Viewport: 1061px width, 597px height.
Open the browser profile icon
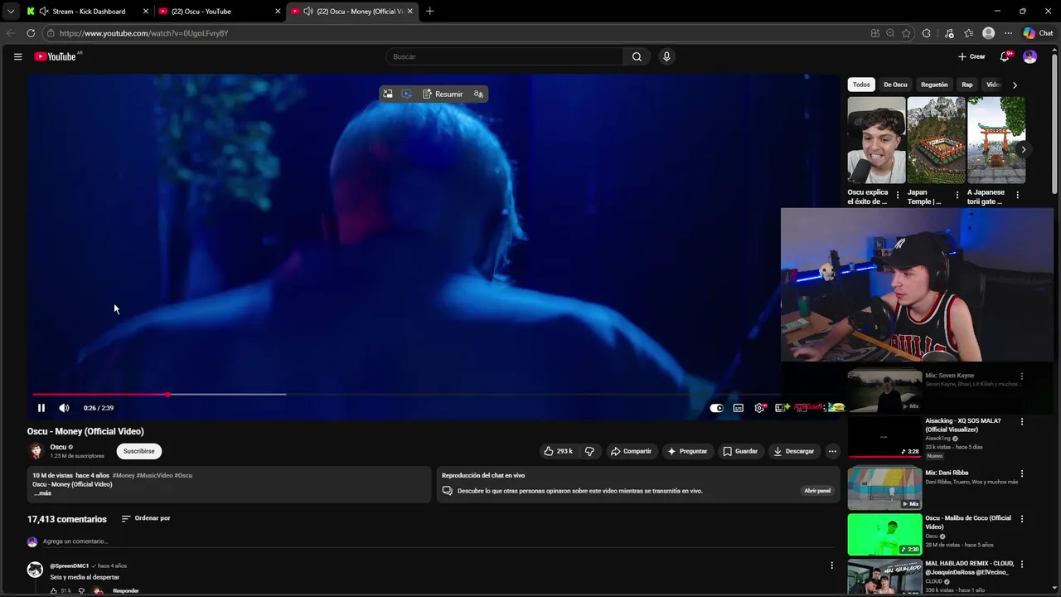[988, 33]
